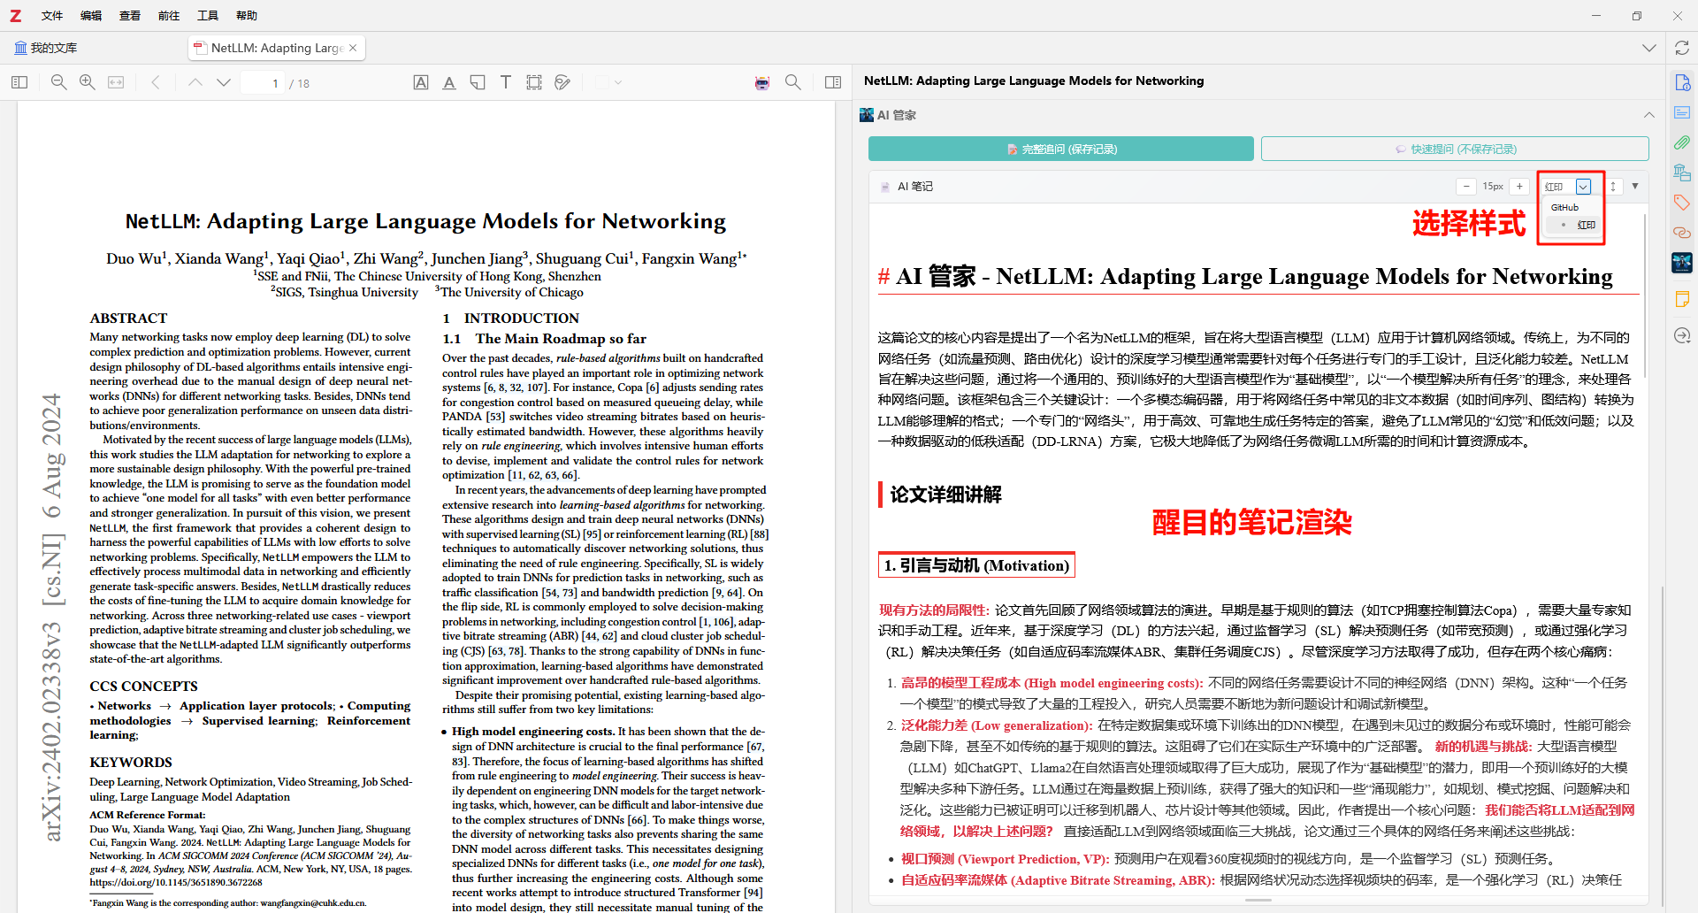Select the area selection annotation tool

[534, 82]
